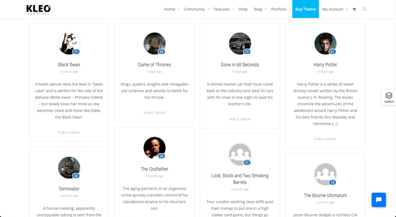Image resolution: width=396 pixels, height=217 pixels.
Task: Click the "3 days ago" timestamp
Action: click(x=154, y=71)
